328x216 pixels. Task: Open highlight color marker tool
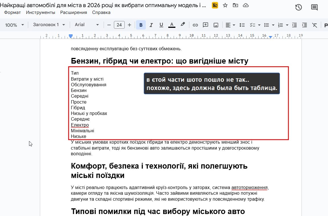[183, 25]
